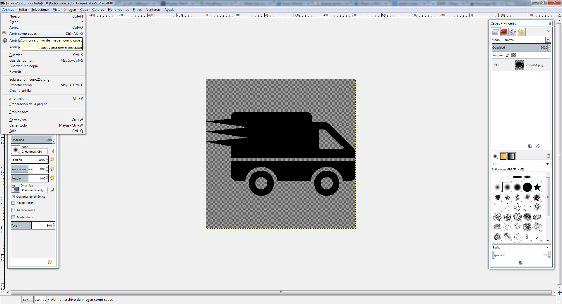Open the Capas - Pinceles dock menu button
Screen dimensions: 562x304
[x=550, y=23]
